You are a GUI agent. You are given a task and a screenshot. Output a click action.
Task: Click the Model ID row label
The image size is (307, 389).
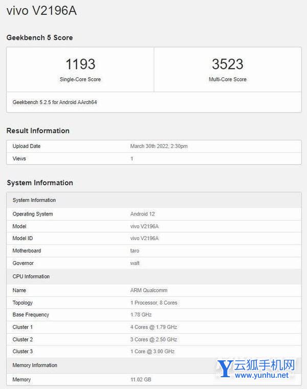(x=23, y=238)
